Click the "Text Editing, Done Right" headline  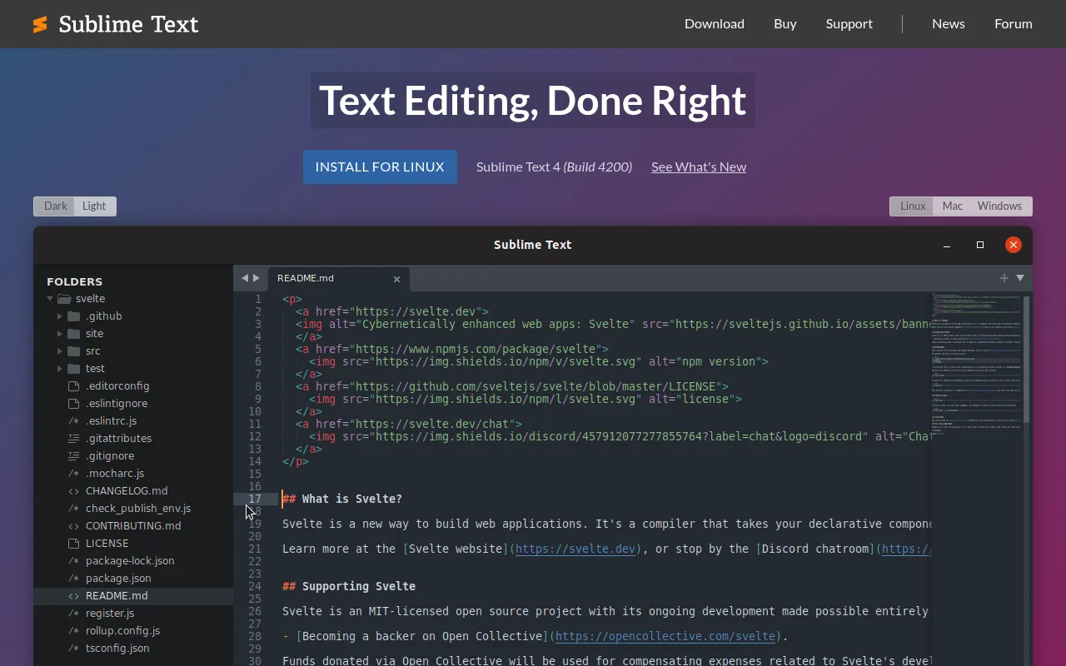point(533,101)
